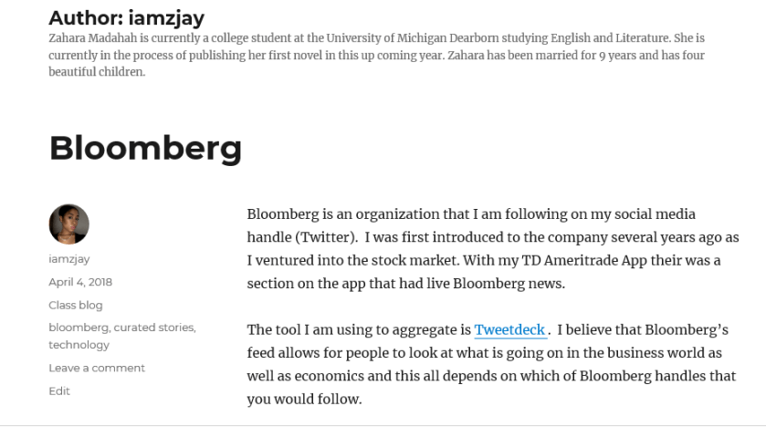
Task: Click Leave a comment link
Action: tap(97, 368)
